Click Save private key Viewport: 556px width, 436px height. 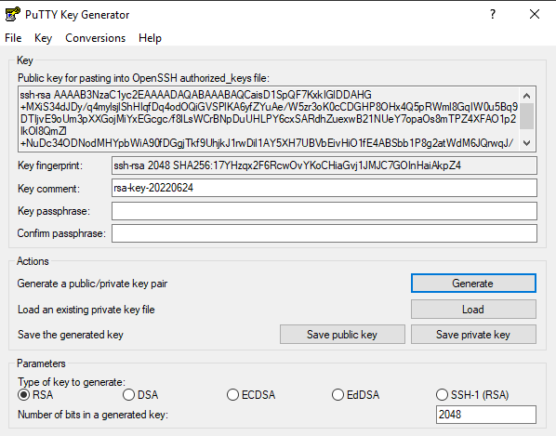point(473,335)
